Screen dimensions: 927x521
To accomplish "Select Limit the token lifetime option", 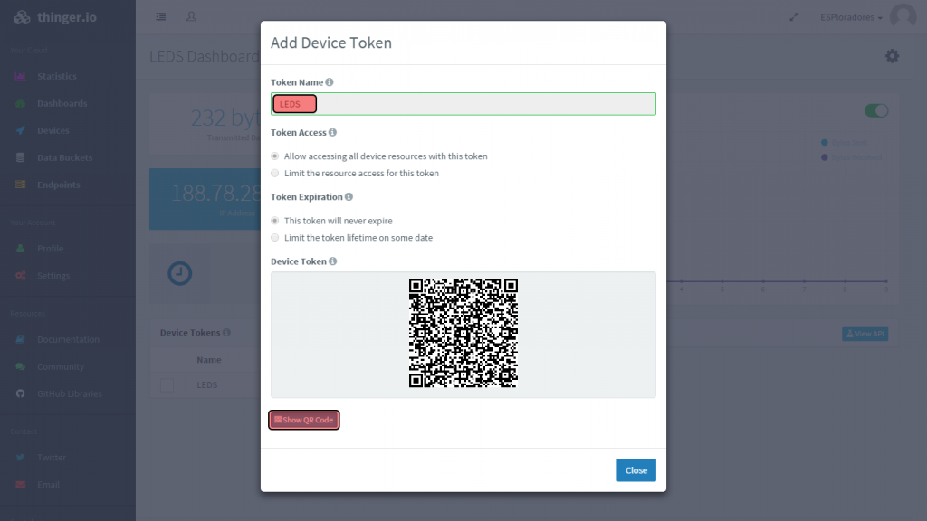I will (x=275, y=238).
